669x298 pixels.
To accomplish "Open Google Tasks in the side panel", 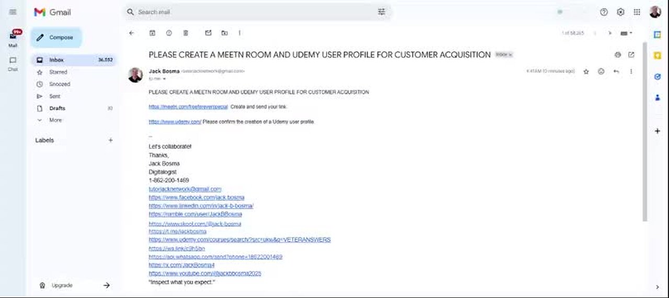I will [658, 76].
